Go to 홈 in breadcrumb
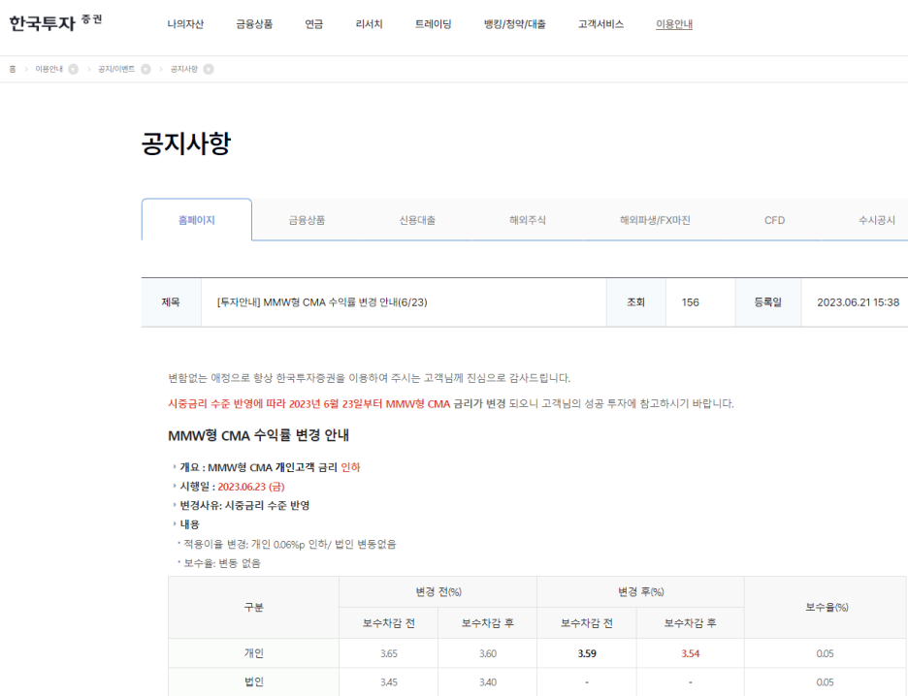The image size is (908, 696). click(13, 70)
